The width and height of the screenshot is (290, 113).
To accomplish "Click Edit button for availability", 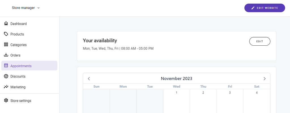I will click(x=260, y=41).
